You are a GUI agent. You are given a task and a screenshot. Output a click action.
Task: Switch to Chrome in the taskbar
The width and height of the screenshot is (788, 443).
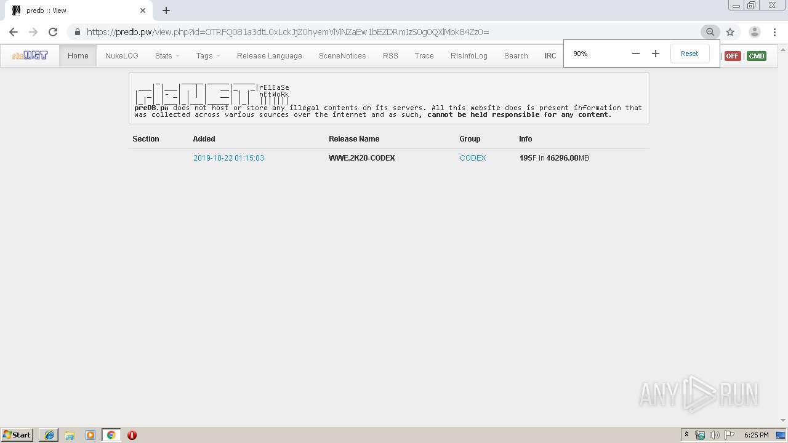(x=111, y=434)
